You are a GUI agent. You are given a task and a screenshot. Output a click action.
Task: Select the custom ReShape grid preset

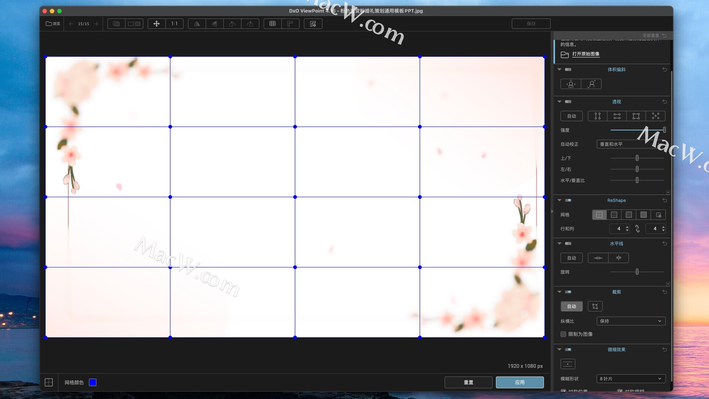click(x=658, y=215)
